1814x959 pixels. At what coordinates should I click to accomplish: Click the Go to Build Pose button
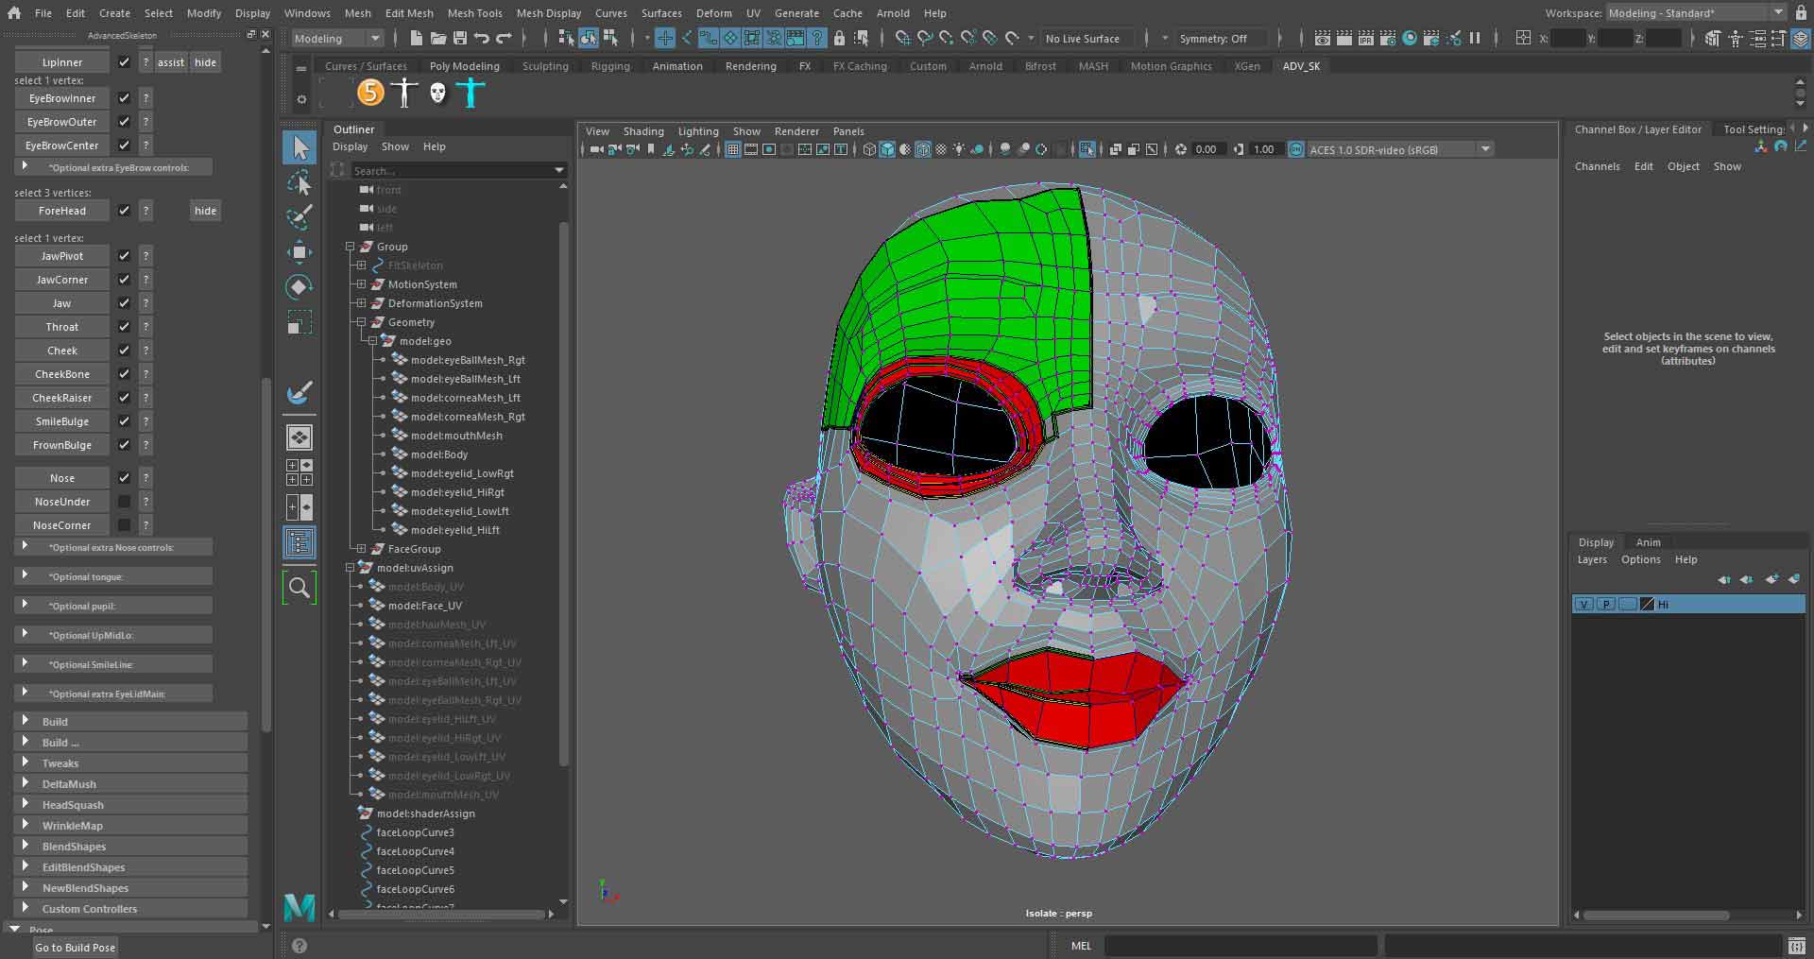click(75, 947)
